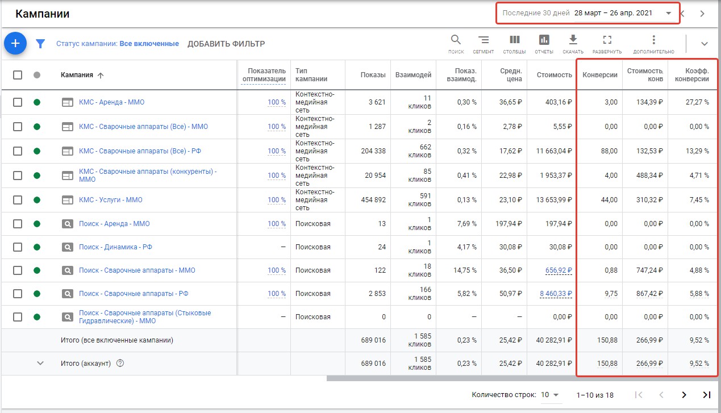Click ДОБАВИТЬ ФИЛЬТР button
Viewport: 721px width, 413px height.
(226, 44)
